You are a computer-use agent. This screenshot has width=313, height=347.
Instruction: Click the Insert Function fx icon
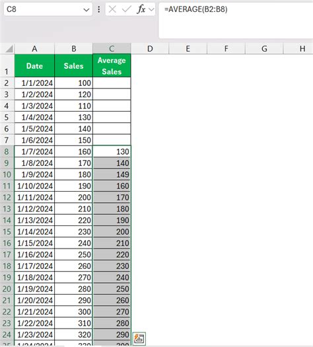141,9
